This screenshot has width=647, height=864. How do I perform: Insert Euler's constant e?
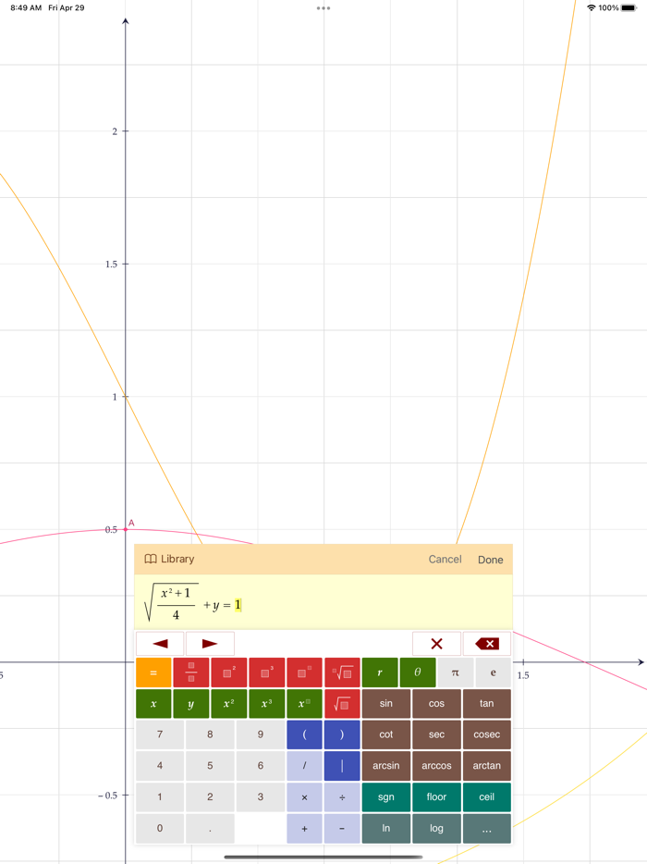tap(493, 673)
